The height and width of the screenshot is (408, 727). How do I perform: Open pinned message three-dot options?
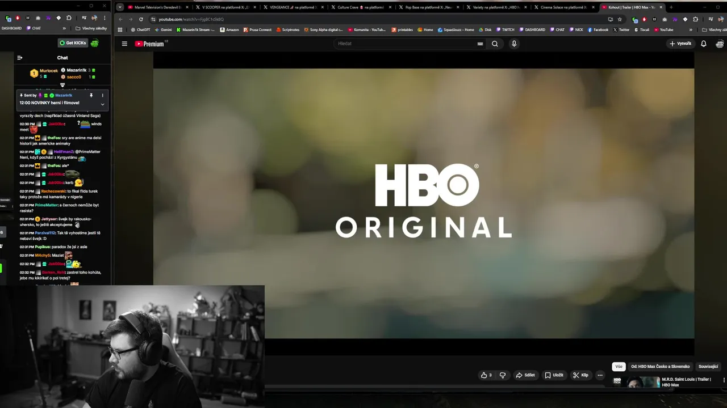click(x=102, y=95)
